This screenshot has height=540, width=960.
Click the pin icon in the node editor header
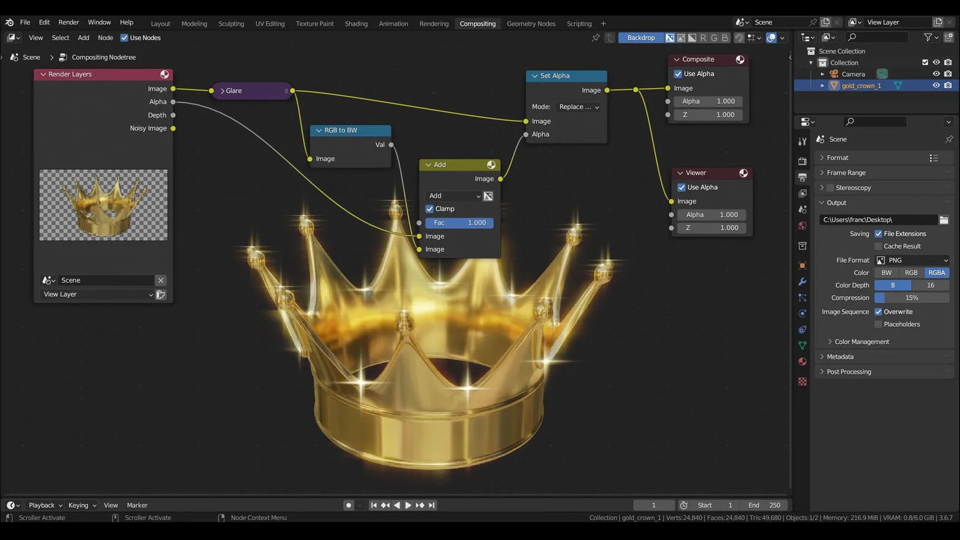(x=595, y=38)
